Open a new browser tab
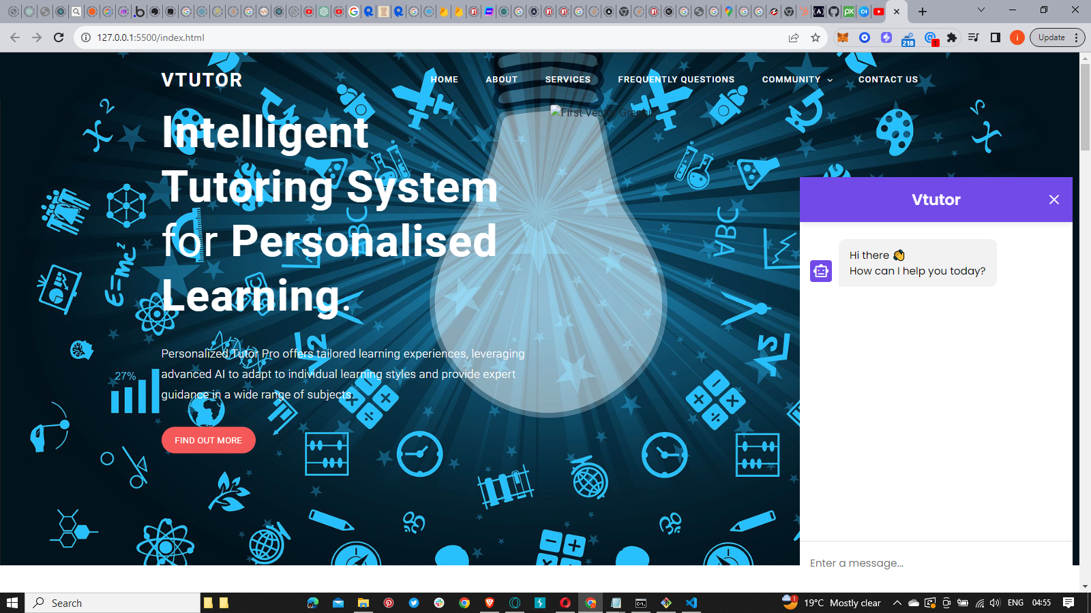Viewport: 1091px width, 613px height. tap(923, 12)
